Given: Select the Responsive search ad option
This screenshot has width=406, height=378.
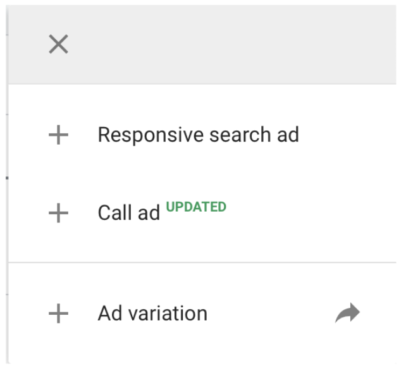Looking at the screenshot, I should [198, 135].
